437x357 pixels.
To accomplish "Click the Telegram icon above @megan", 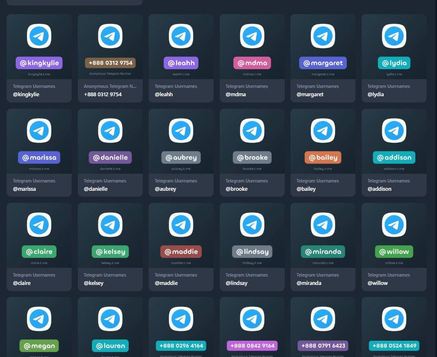I will 39,319.
